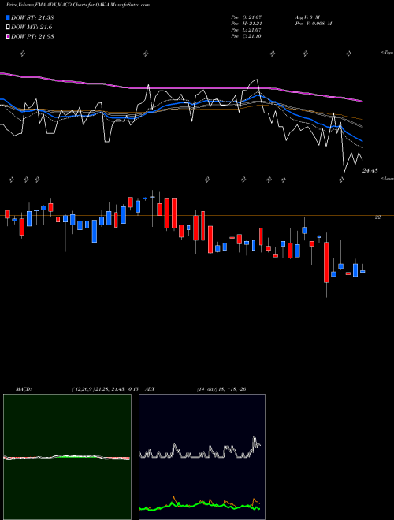The width and height of the screenshot is (394, 520).
Task: Click the chart title mentioning MunafaSutra.com
Action: 77,5
